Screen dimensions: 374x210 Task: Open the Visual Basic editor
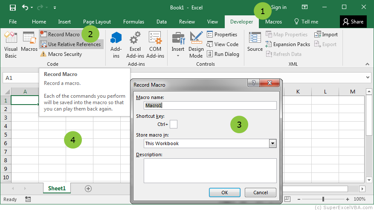(11, 45)
